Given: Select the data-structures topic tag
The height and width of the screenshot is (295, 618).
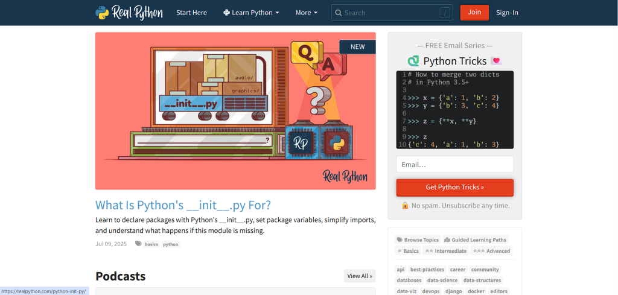Looking at the screenshot, I should [x=482, y=281].
